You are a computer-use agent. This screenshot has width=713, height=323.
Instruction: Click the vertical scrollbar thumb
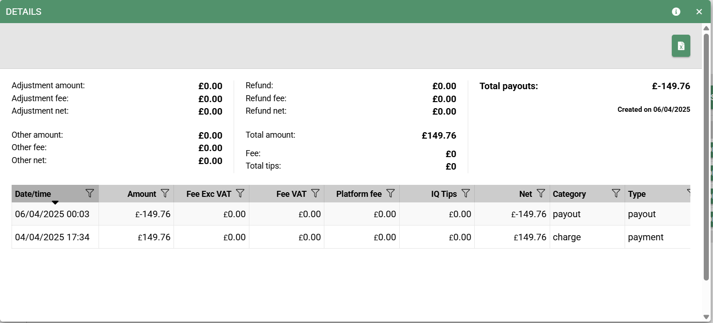(706, 157)
